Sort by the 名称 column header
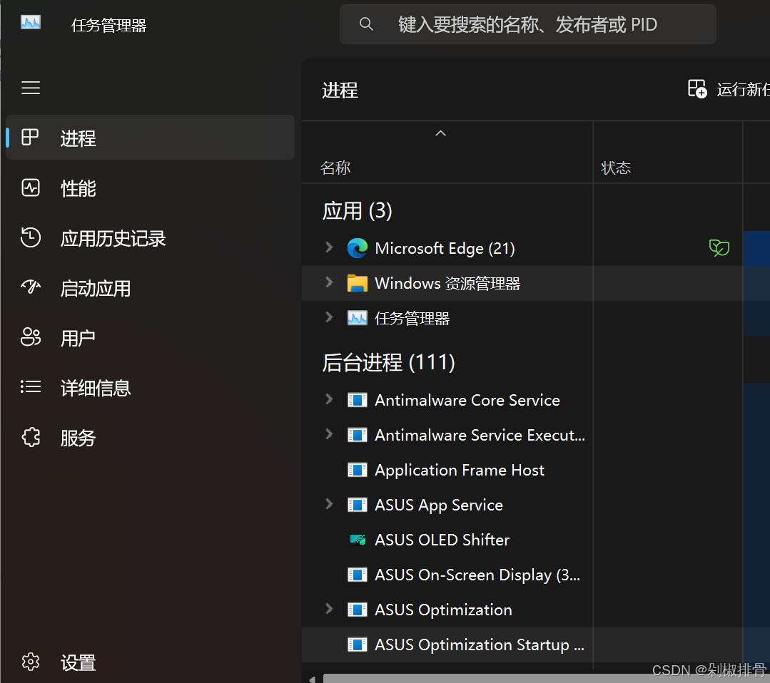 tap(335, 168)
